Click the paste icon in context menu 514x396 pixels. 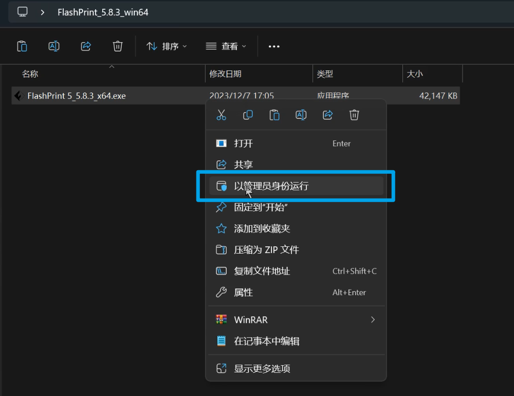pyautogui.click(x=274, y=115)
